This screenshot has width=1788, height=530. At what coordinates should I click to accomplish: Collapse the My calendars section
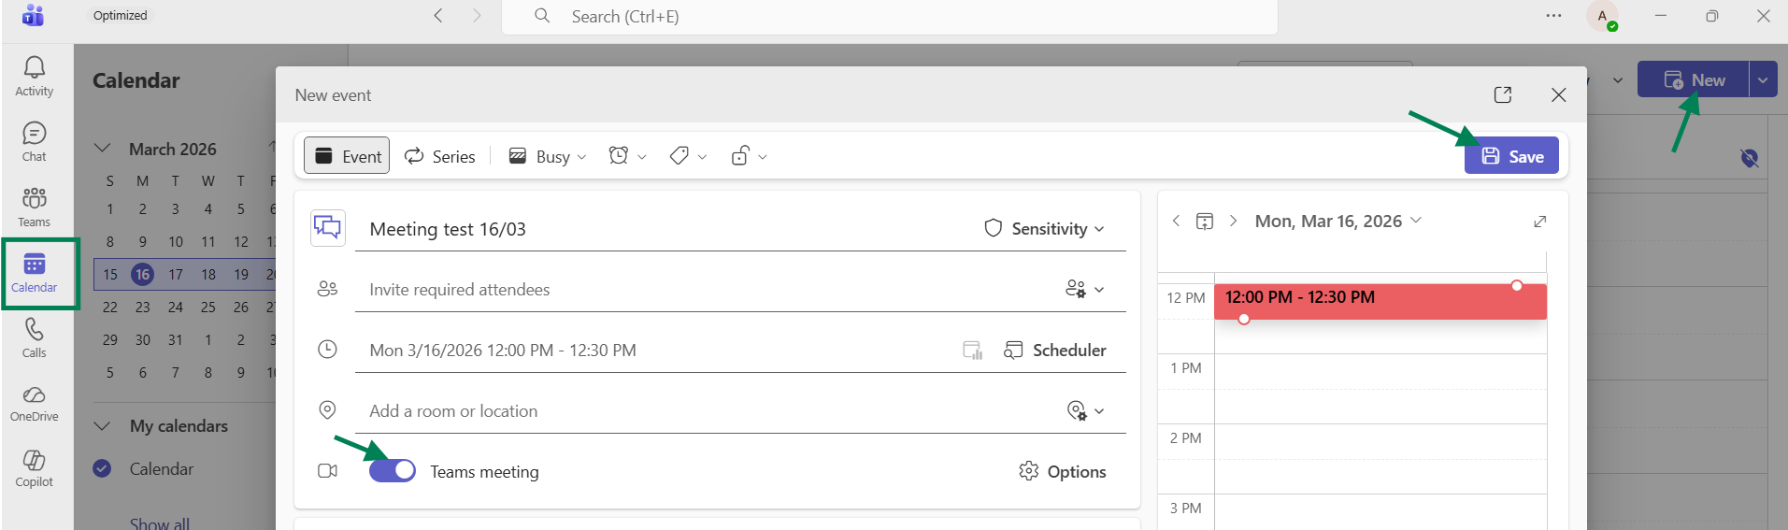[103, 426]
